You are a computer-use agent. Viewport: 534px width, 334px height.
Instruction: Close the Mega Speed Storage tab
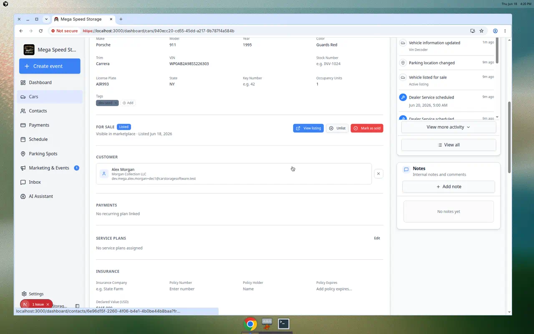pyautogui.click(x=111, y=19)
